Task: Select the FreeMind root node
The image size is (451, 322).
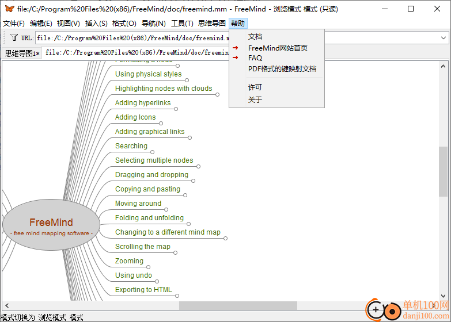Action: click(51, 225)
